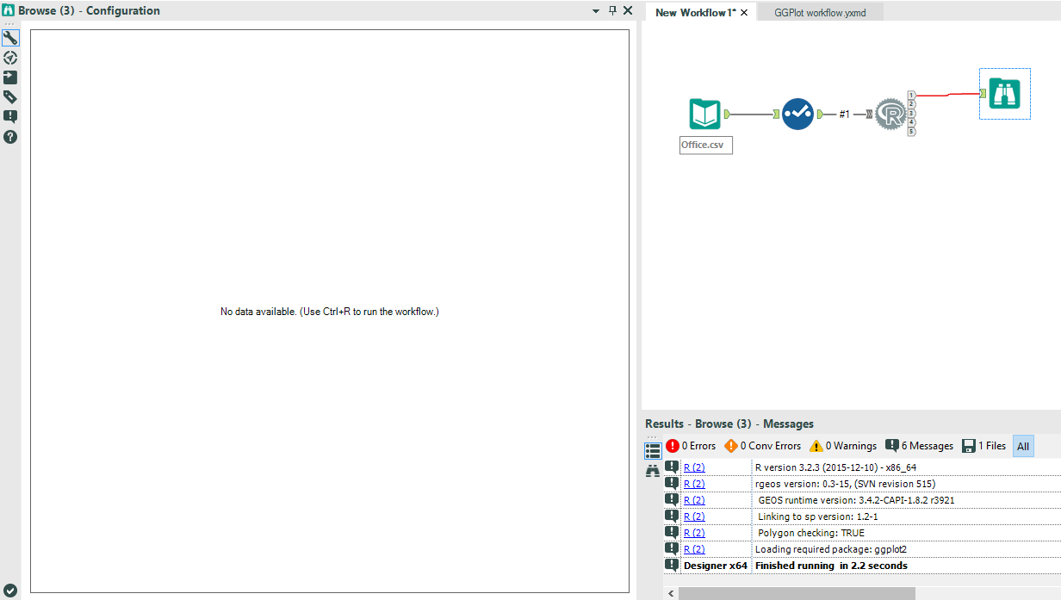Open R (2) link on 'R version 3.2.3' row

coord(694,467)
